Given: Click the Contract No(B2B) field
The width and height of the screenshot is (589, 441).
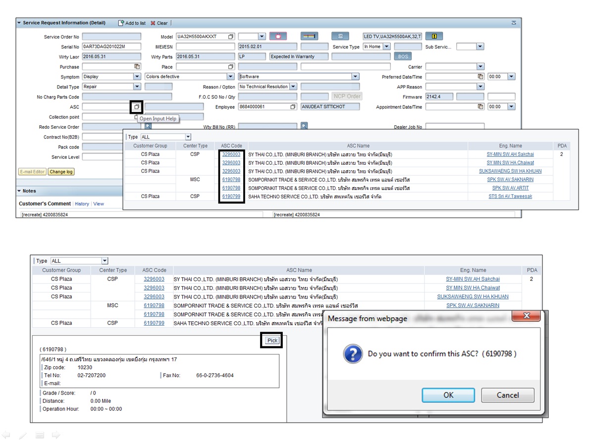Looking at the screenshot, I should point(103,137).
